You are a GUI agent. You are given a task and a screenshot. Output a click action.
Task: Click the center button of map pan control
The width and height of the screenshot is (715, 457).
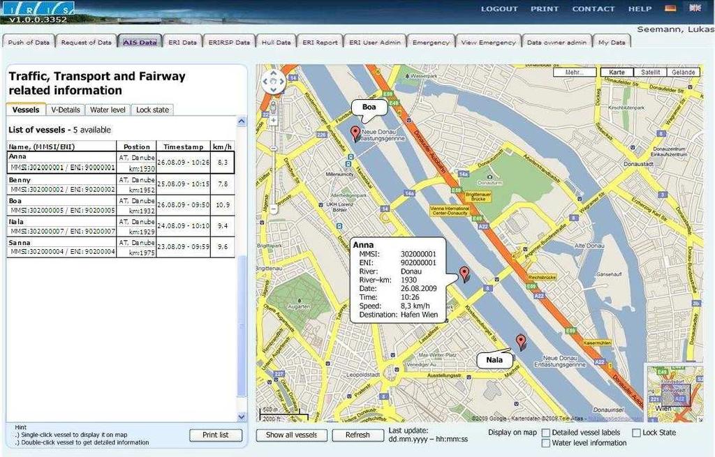pyautogui.click(x=273, y=82)
